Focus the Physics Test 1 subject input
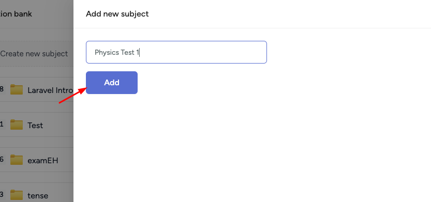This screenshot has height=202, width=431. (176, 52)
